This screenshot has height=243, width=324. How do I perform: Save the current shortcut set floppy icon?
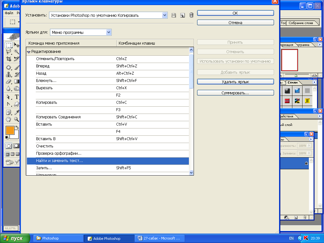pos(174,15)
